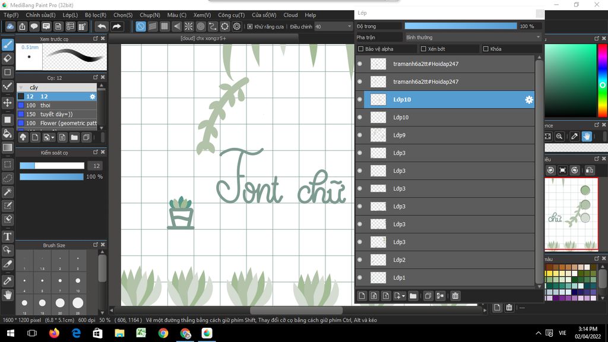
Task: Select the Eraser tool in left toolbar
Action: pyautogui.click(x=8, y=59)
